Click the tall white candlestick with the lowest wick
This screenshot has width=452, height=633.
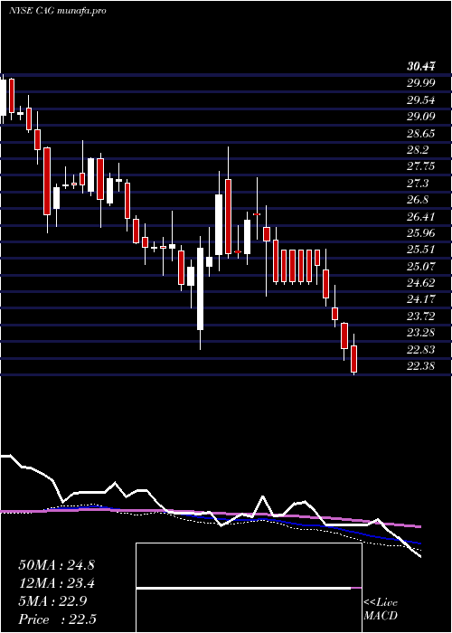pos(200,289)
